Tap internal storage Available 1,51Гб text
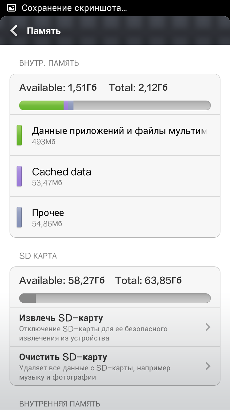The width and height of the screenshot is (230, 410). [x=58, y=87]
